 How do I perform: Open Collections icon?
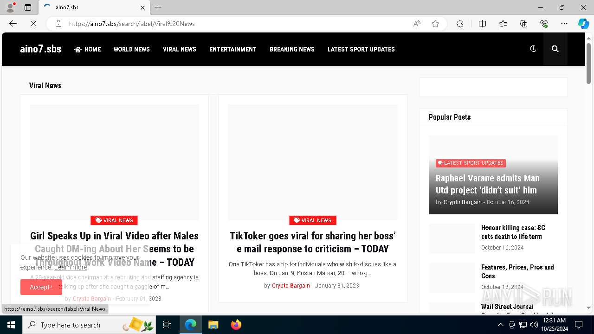tap(523, 24)
